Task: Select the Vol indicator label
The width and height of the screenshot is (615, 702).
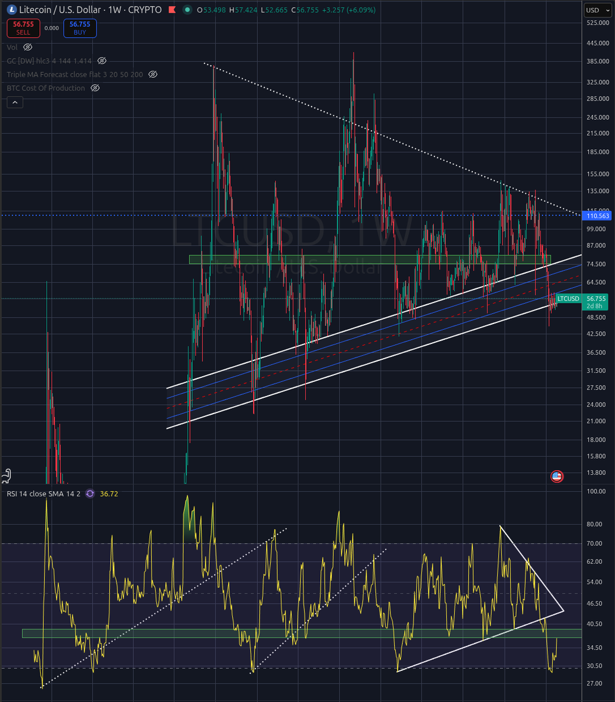Action: [x=13, y=47]
